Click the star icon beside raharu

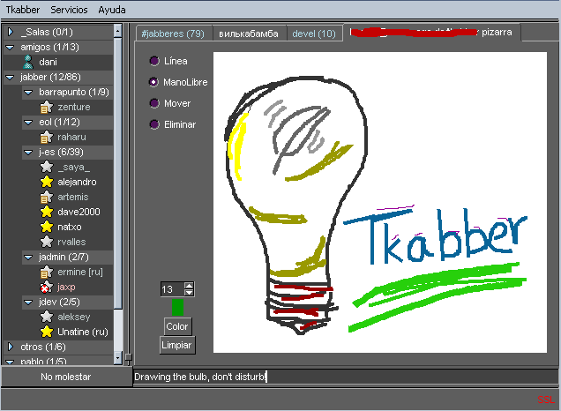[x=47, y=137]
